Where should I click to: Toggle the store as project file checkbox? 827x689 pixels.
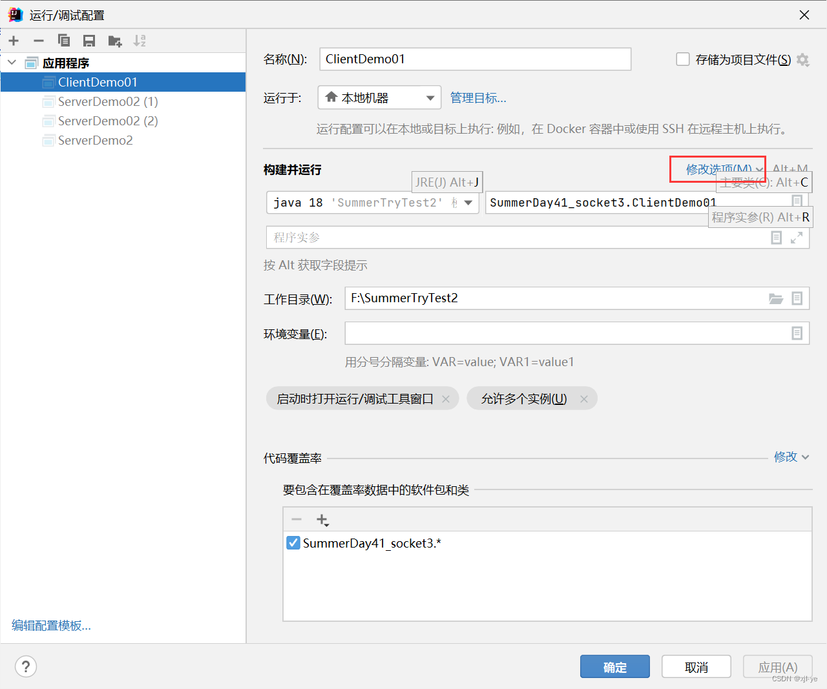(683, 59)
